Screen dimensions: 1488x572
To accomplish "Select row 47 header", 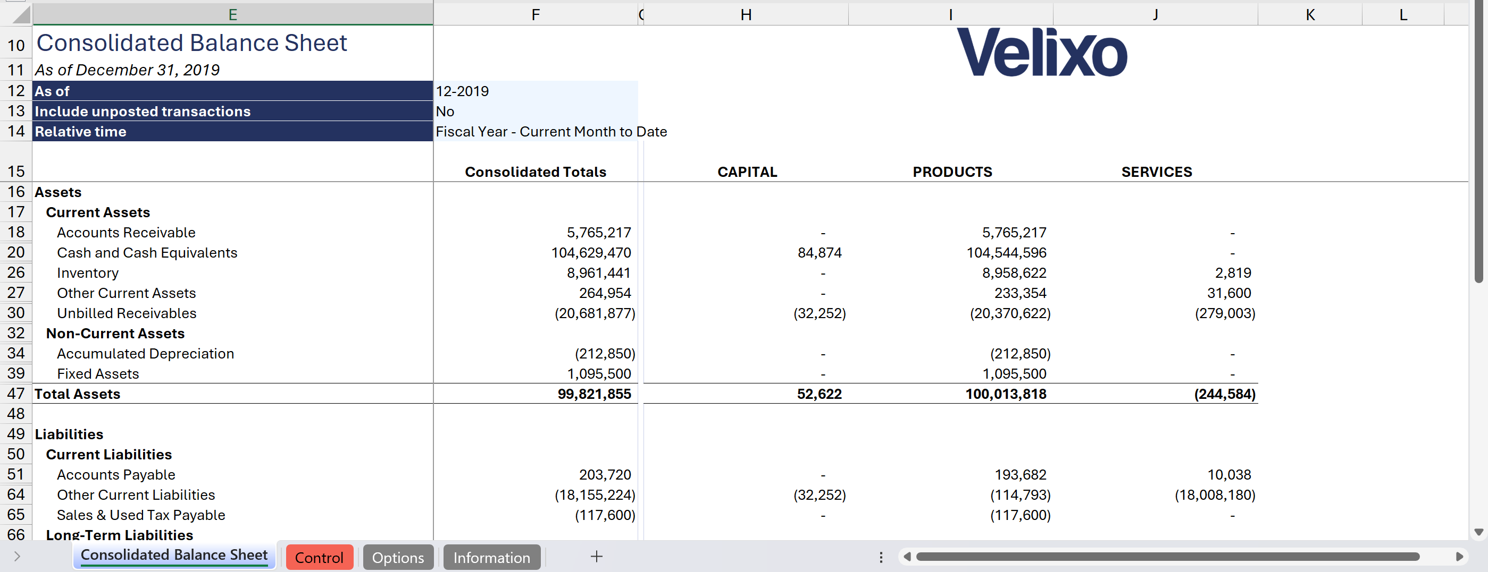I will (16, 394).
